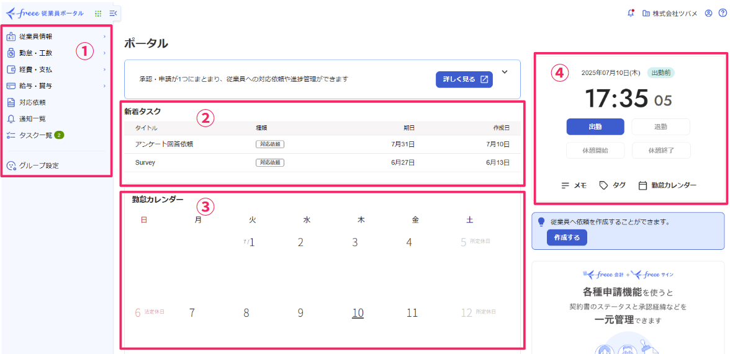Viewport: 730px width, 354px height.
Task: Click the 出勤 clock-in button
Action: (x=595, y=126)
